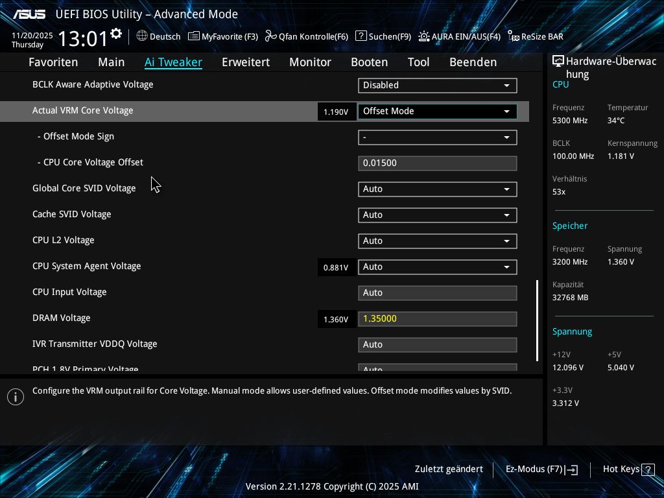The height and width of the screenshot is (498, 664).
Task: Select the DRAM Voltage label
Action: click(x=62, y=318)
